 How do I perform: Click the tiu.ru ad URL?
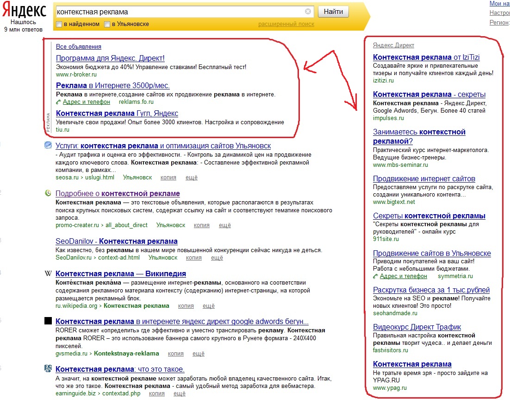pyautogui.click(x=62, y=130)
